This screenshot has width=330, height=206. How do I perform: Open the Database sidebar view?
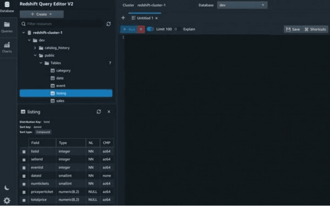pos(7,7)
